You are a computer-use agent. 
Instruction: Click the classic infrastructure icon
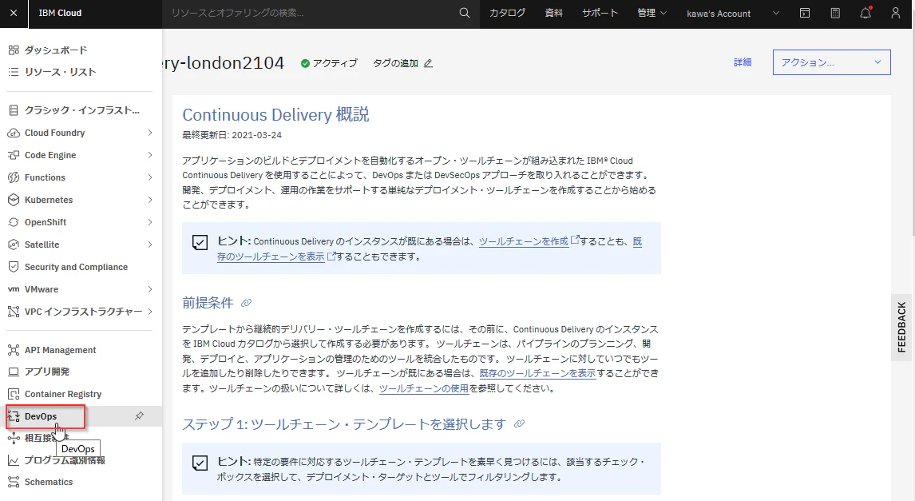point(14,110)
